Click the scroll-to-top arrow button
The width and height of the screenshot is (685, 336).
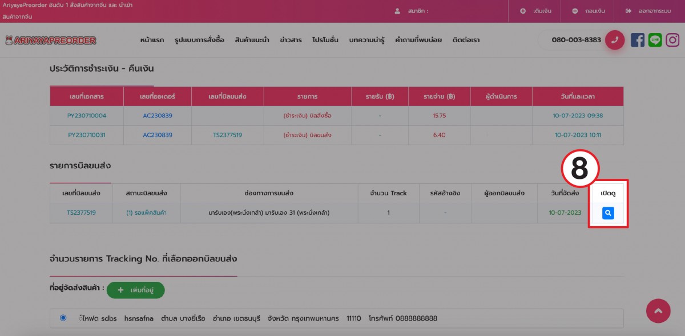[658, 311]
